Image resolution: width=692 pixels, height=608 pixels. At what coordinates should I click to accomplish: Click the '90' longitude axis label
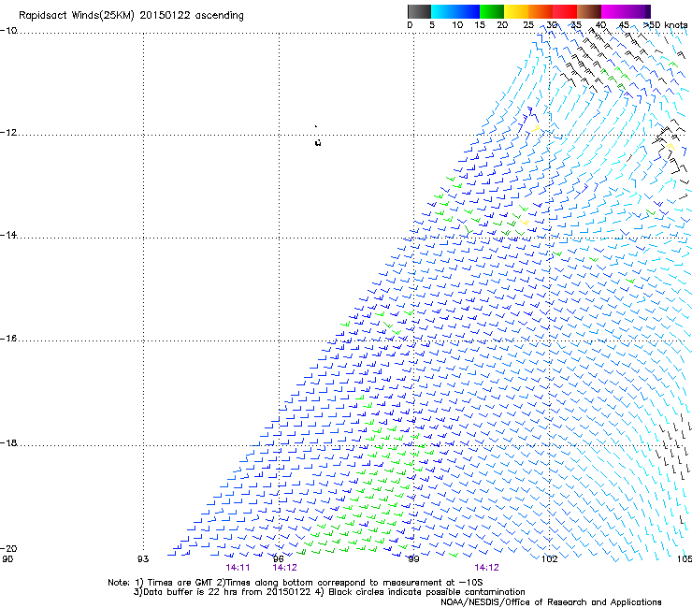pyautogui.click(x=7, y=559)
